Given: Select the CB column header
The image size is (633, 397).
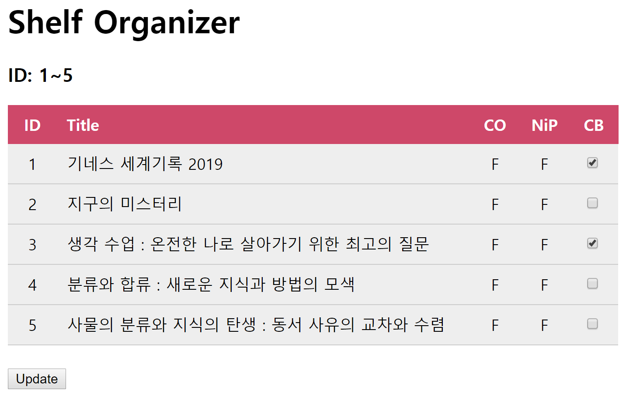Looking at the screenshot, I should 593,125.
